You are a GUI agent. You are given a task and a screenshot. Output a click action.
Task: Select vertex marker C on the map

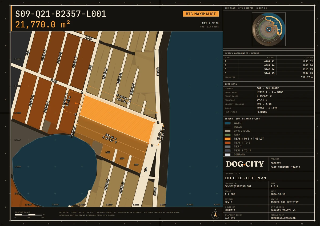(x=148, y=143)
